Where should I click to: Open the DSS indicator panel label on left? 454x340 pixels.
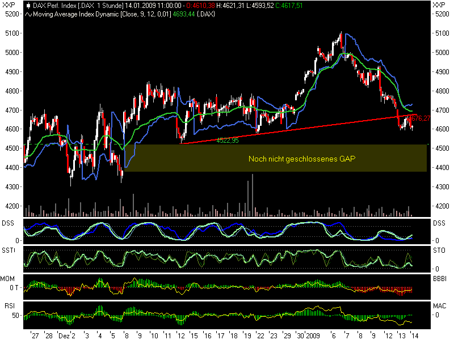click(9, 223)
